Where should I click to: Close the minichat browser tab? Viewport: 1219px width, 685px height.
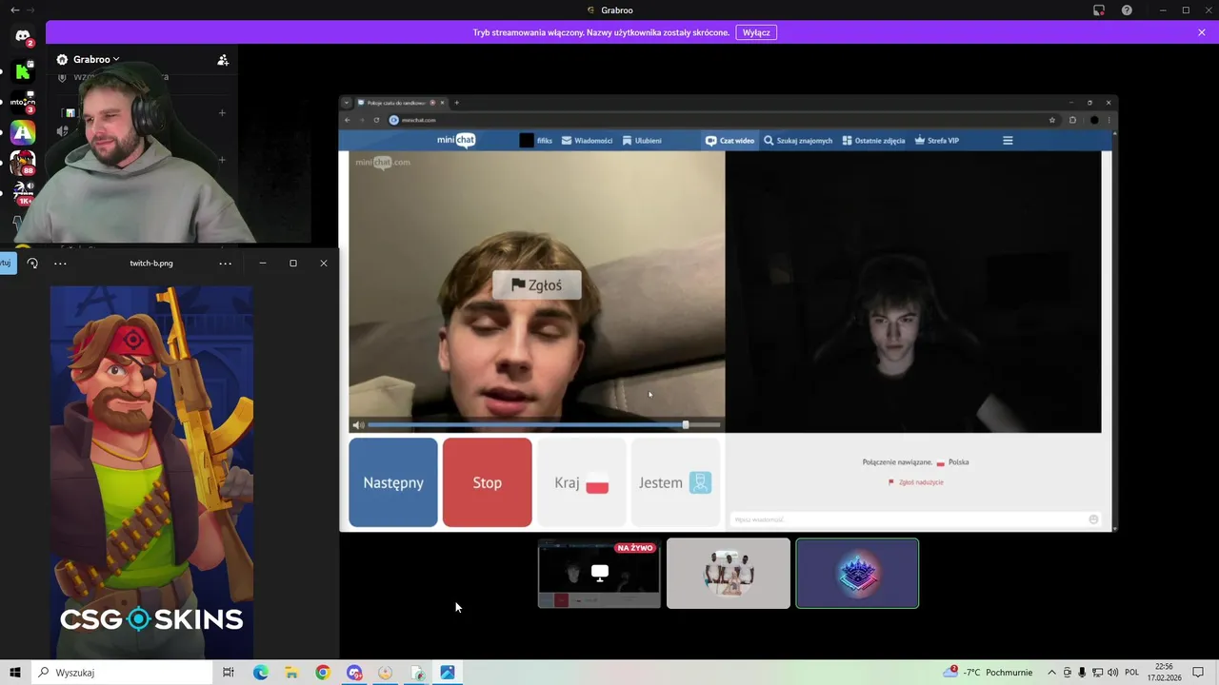click(x=442, y=103)
